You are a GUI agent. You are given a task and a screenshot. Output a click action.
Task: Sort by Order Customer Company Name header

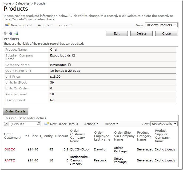click(x=78, y=136)
